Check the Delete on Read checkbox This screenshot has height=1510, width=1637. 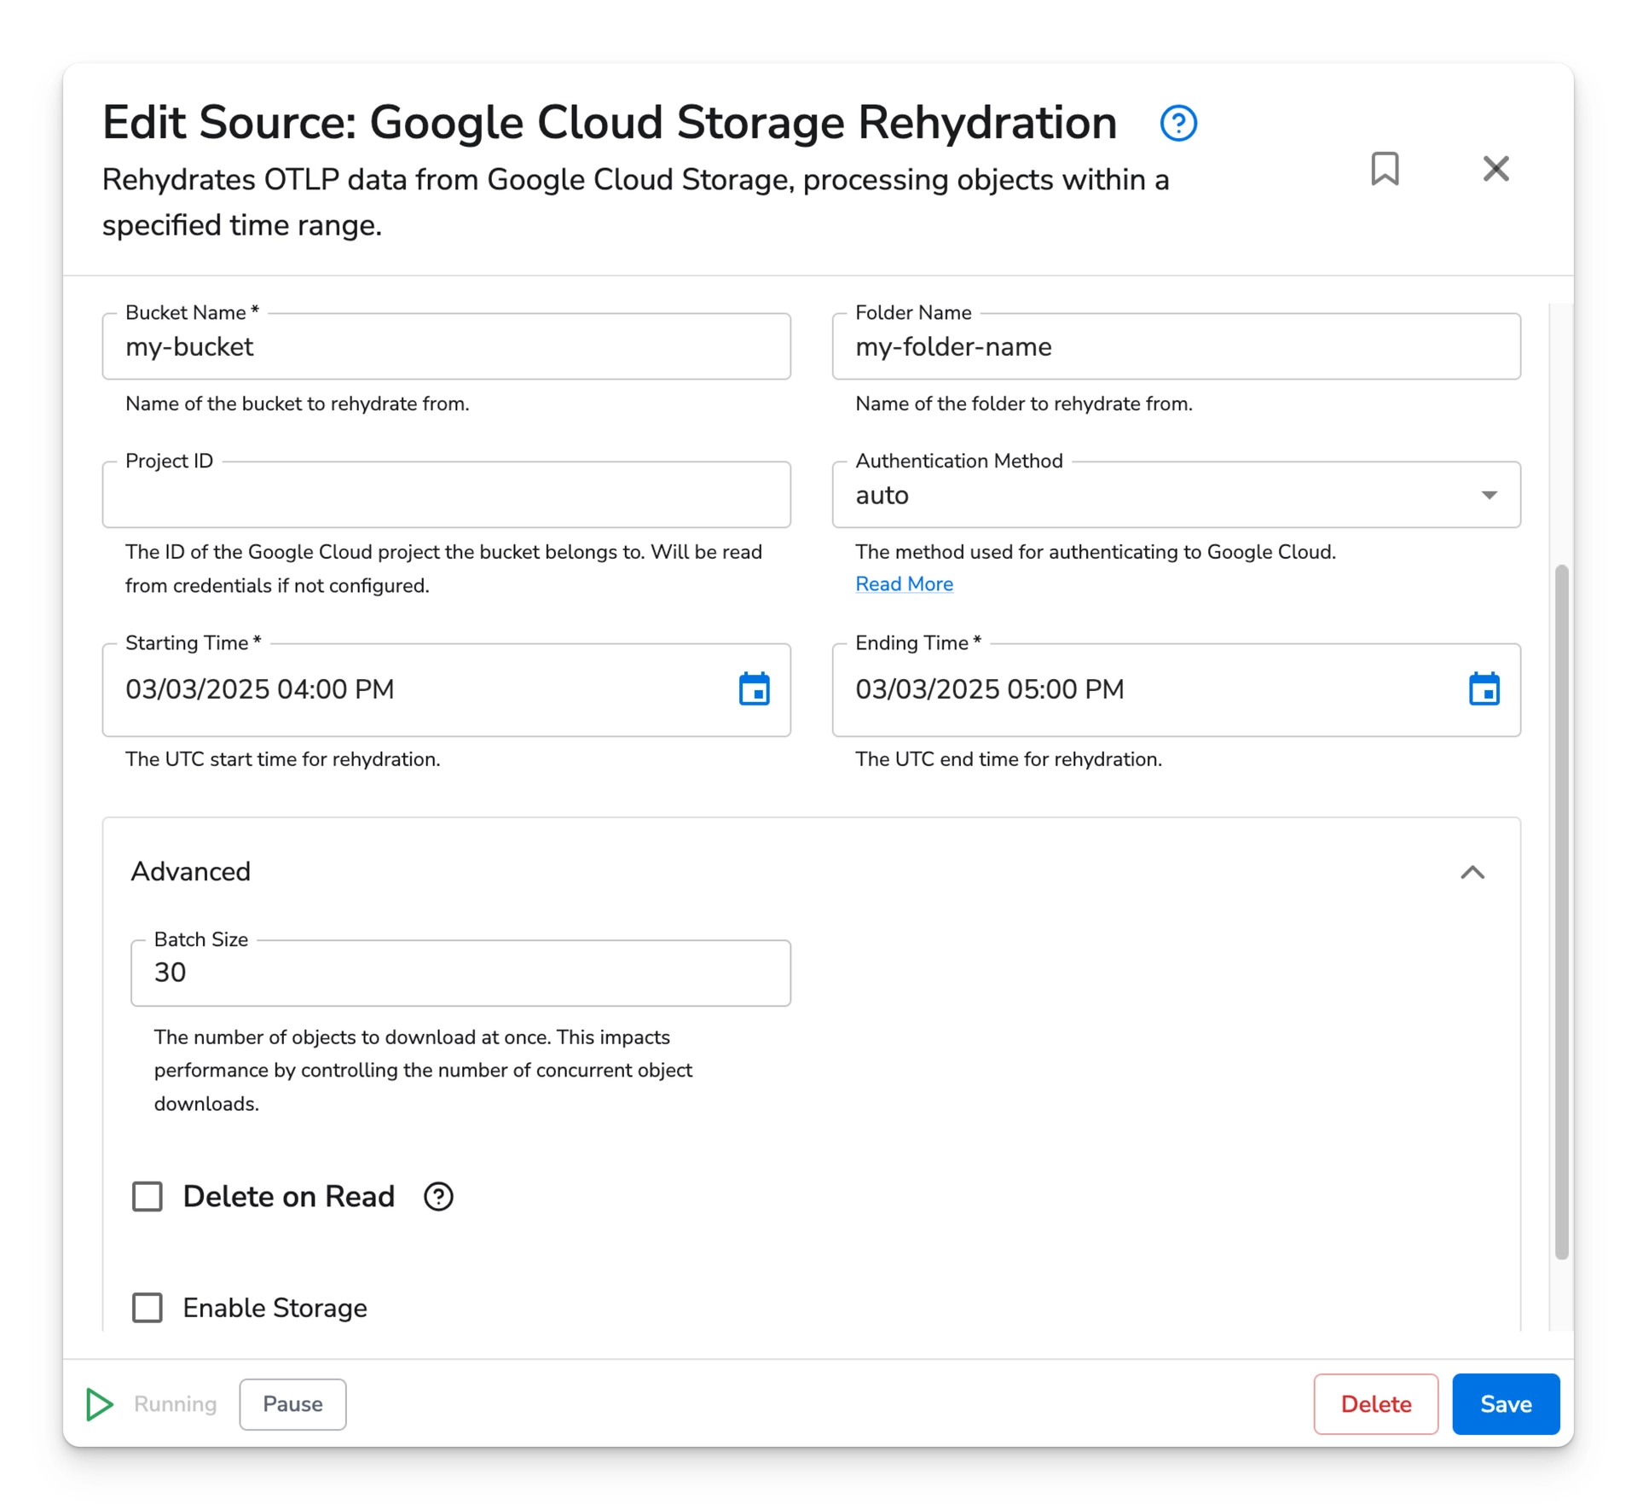(147, 1197)
